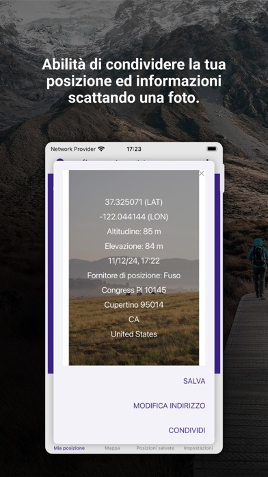Share the photo via CONDIVIDI
This screenshot has height=477, width=268.
[187, 430]
